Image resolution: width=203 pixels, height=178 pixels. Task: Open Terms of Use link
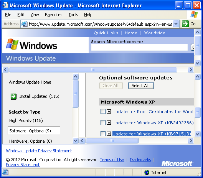pyautogui.click(x=112, y=160)
